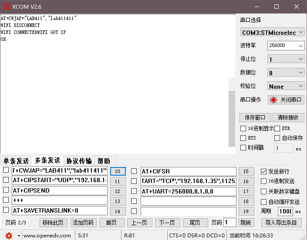
Task: Send AT+CIFSR using button 15
Action: point(246,171)
